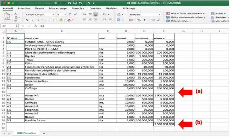The height and width of the screenshot is (137, 230).
Task: Click the Home icon in title bar
Action: pyautogui.click(x=70, y=3)
